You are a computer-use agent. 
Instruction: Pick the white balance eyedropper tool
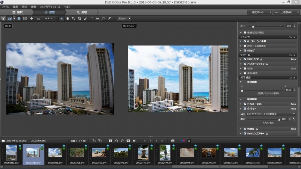coord(109,18)
